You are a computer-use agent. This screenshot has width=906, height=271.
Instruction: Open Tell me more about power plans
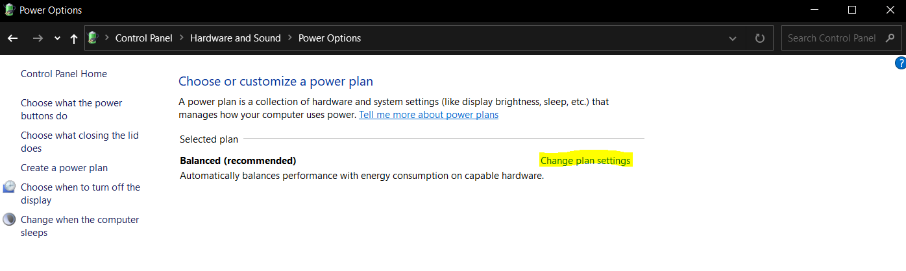[x=428, y=115]
